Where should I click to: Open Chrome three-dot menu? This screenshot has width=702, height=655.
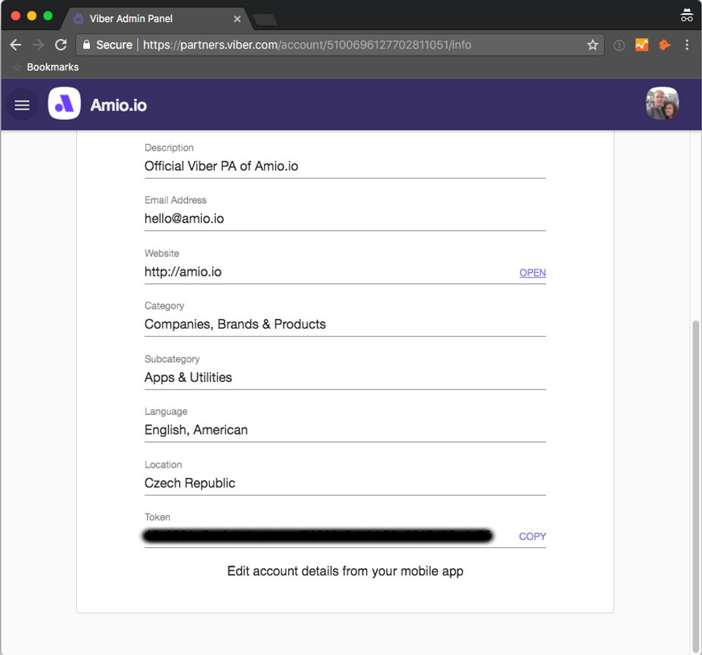pos(687,45)
